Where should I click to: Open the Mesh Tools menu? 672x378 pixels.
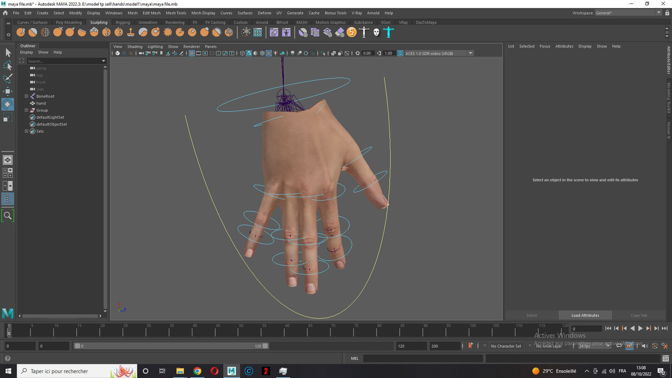click(176, 13)
